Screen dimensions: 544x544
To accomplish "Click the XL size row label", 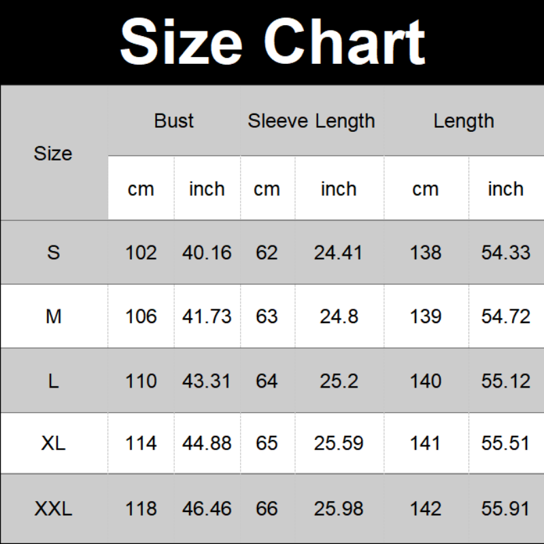I will 53,444.
